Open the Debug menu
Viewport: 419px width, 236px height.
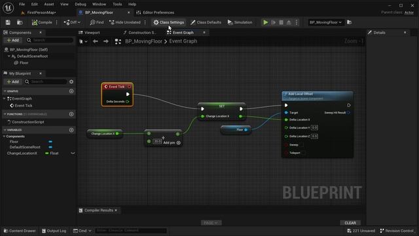click(x=81, y=5)
